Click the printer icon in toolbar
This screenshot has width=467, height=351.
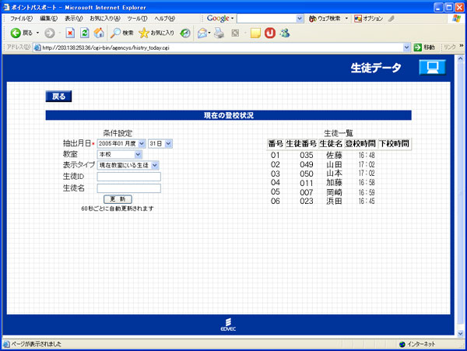pos(219,33)
